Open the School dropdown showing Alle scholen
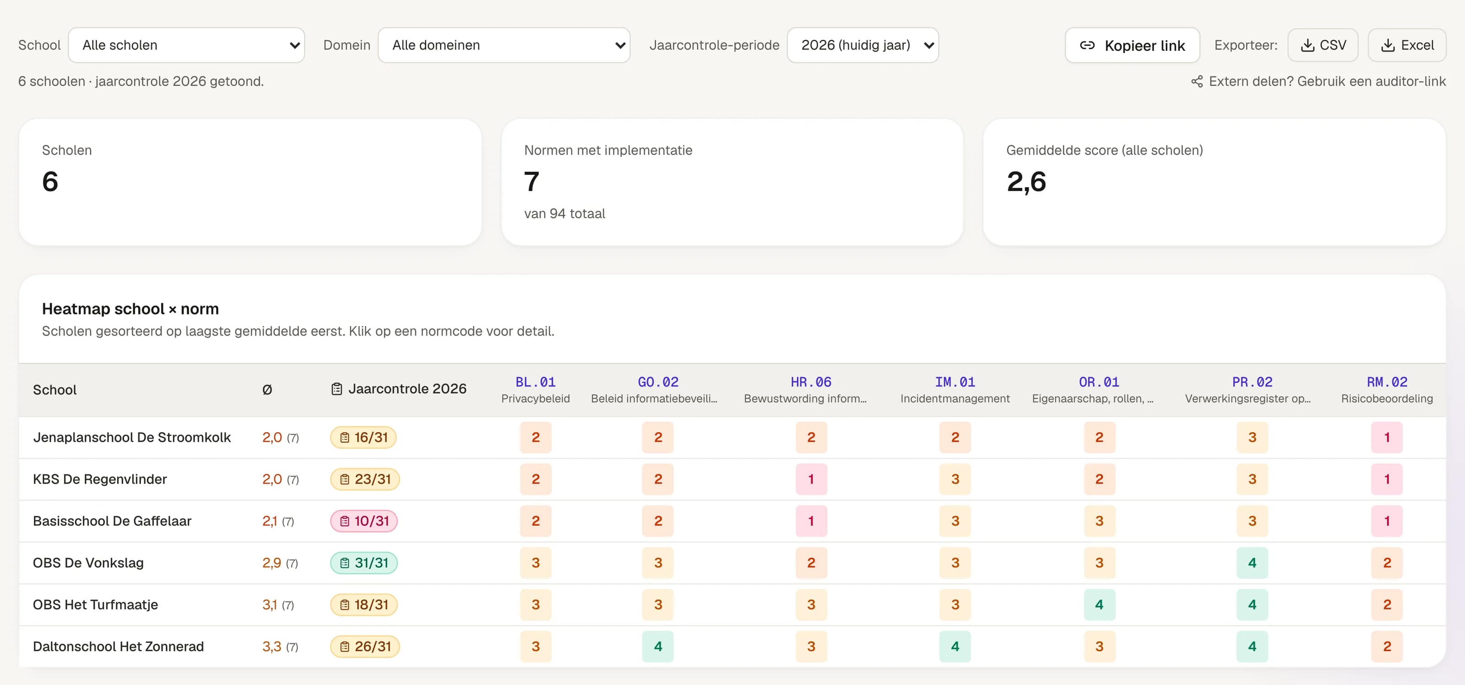The width and height of the screenshot is (1465, 685). click(186, 45)
